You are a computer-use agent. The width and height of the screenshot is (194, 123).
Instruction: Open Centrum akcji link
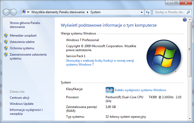[19, 98]
